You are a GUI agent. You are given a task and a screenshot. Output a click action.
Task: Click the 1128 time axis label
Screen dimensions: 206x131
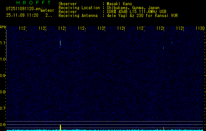tap(161, 28)
